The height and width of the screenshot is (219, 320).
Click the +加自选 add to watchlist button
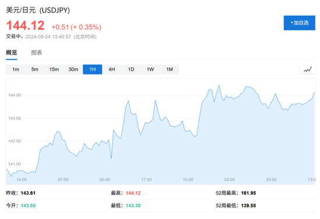tap(299, 23)
